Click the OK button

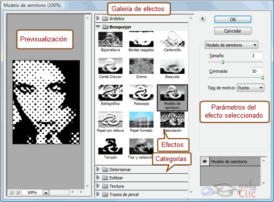[x=233, y=19]
